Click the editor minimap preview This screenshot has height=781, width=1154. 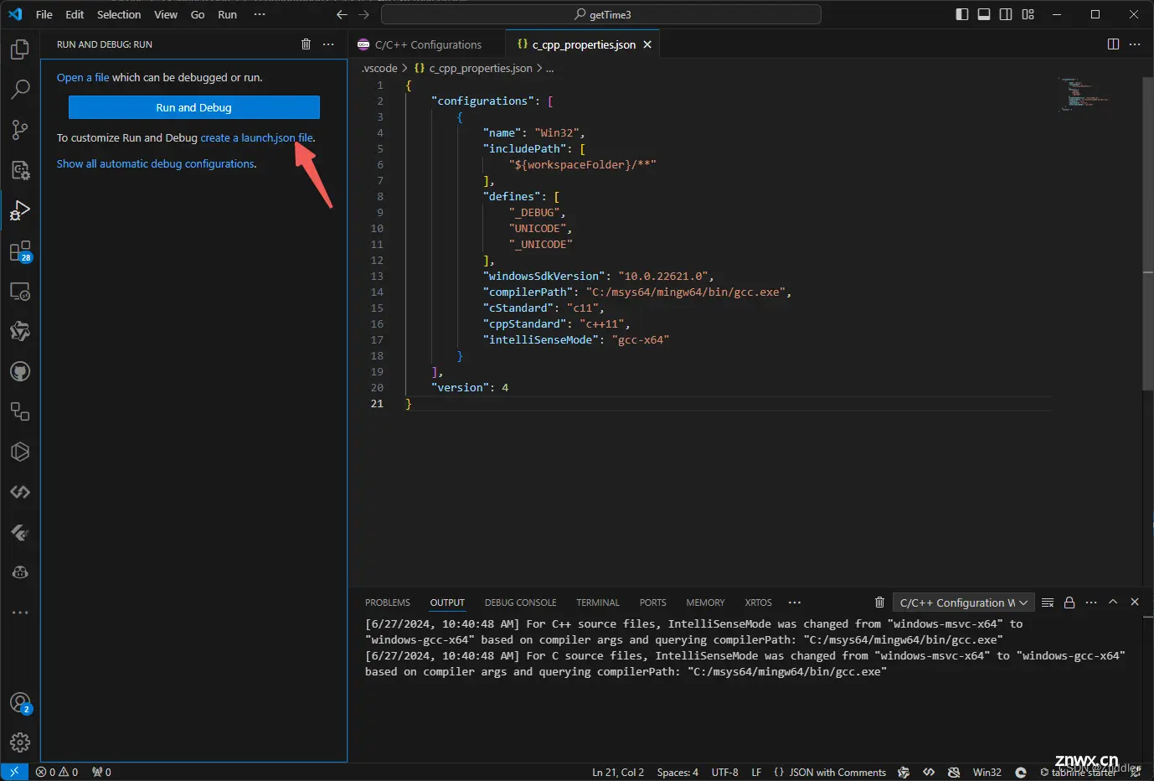point(1084,94)
